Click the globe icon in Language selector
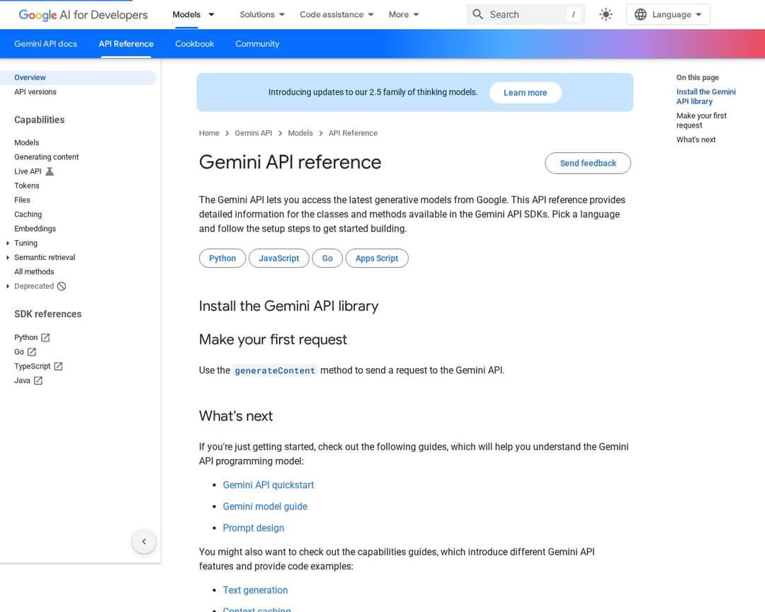The image size is (765, 612). [x=640, y=15]
